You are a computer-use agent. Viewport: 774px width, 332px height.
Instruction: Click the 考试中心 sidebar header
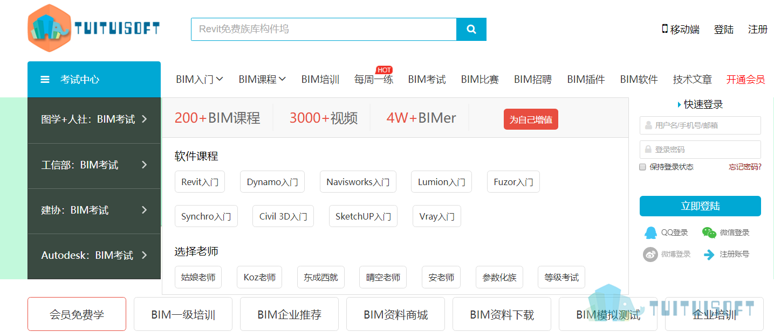[x=94, y=80]
